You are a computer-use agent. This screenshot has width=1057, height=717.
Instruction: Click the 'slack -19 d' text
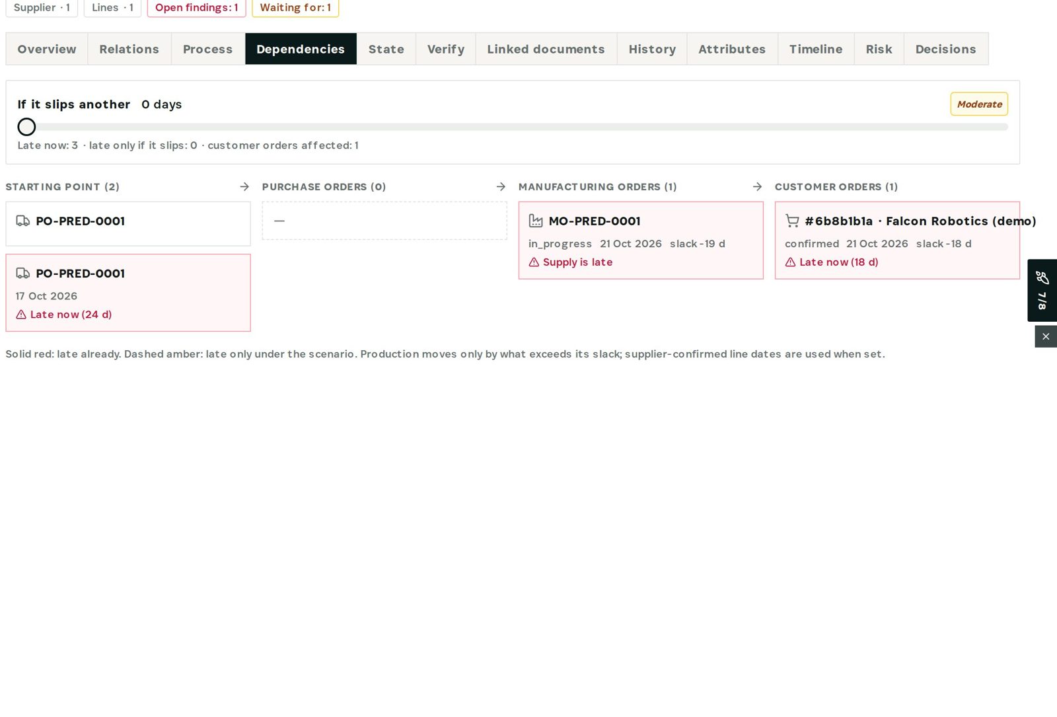tap(698, 244)
